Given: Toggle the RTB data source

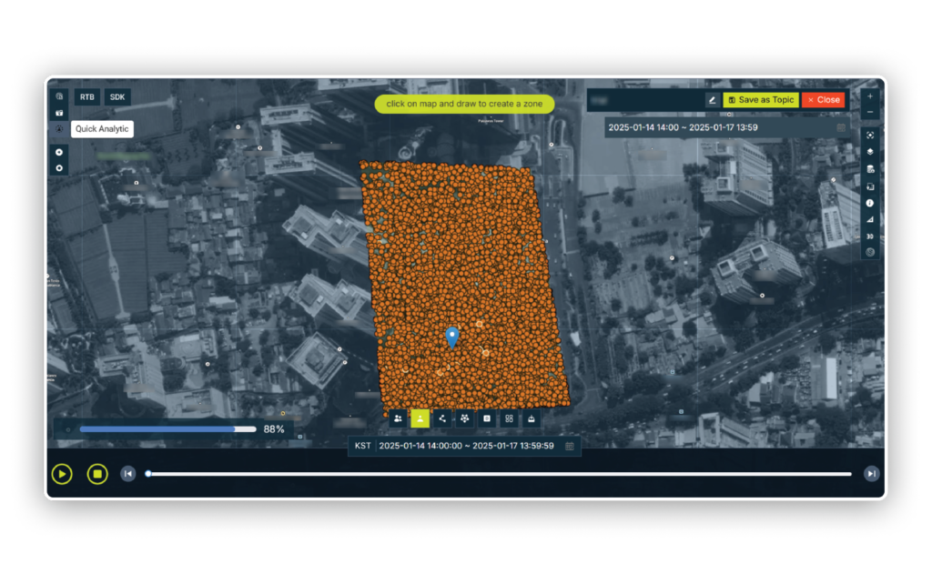Looking at the screenshot, I should click(87, 96).
